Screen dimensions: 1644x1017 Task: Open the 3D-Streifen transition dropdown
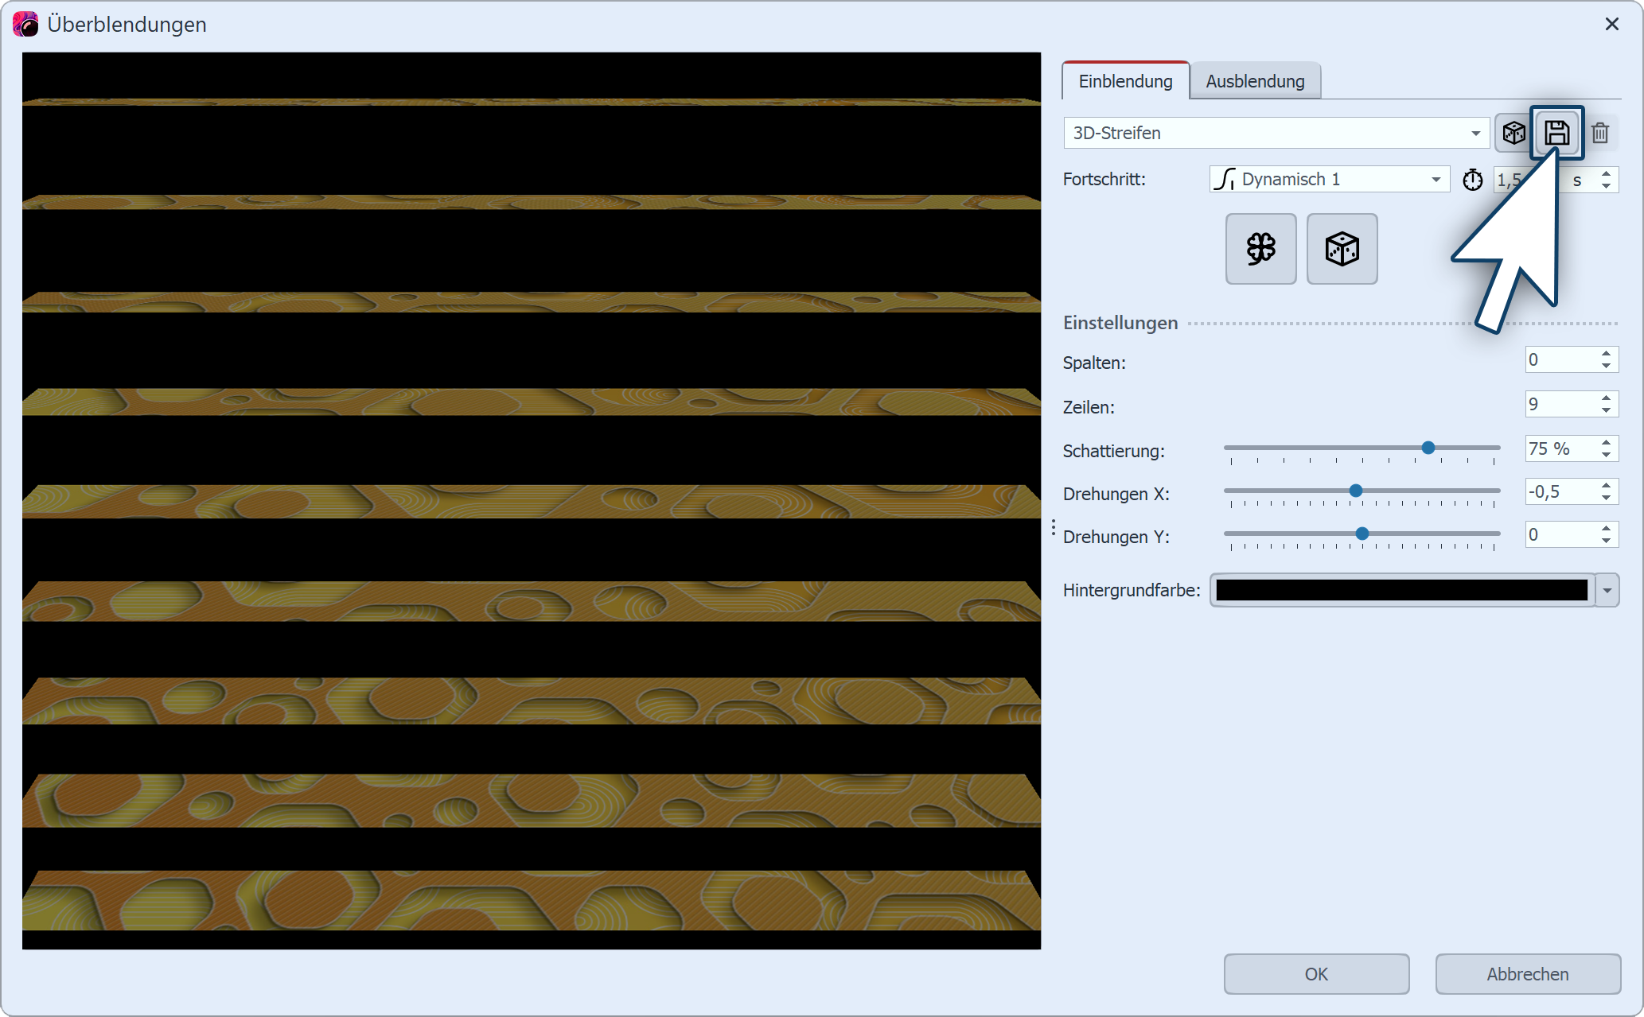pyautogui.click(x=1475, y=133)
